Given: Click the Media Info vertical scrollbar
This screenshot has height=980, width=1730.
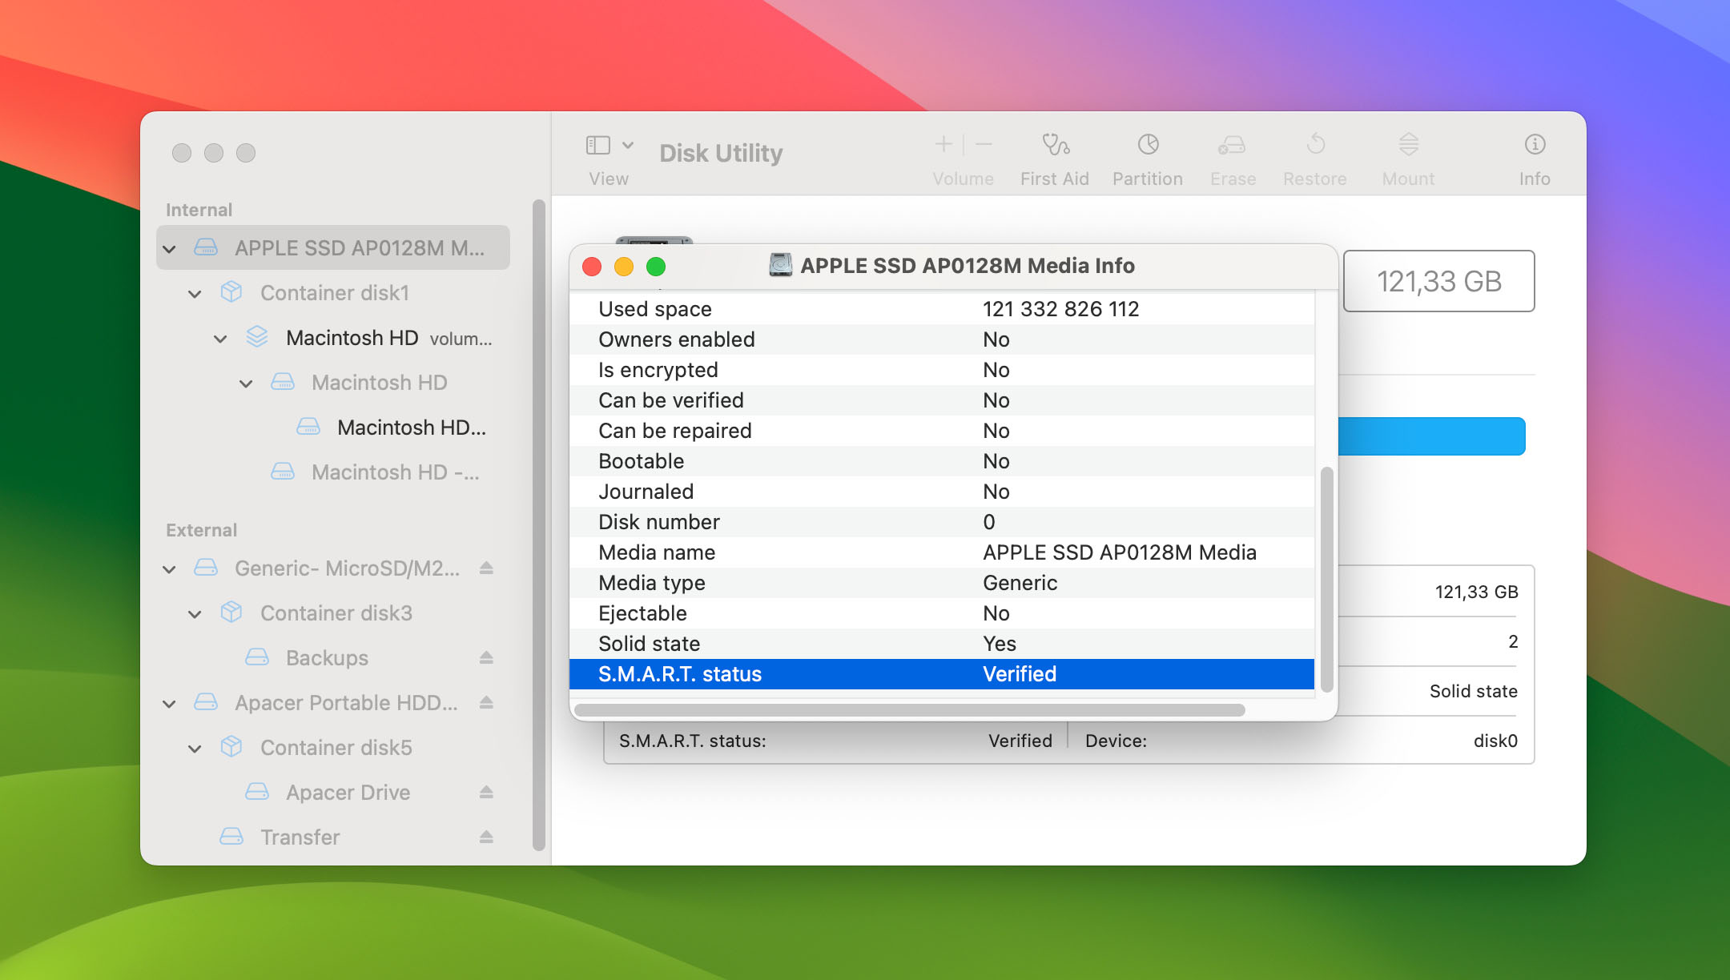Looking at the screenshot, I should pos(1326,578).
